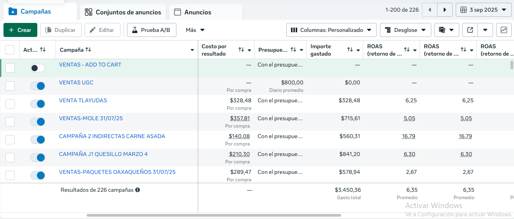Open VENTAS-MOLE 31/07/25 campaign link
This screenshot has width=514, height=219.
[91, 118]
